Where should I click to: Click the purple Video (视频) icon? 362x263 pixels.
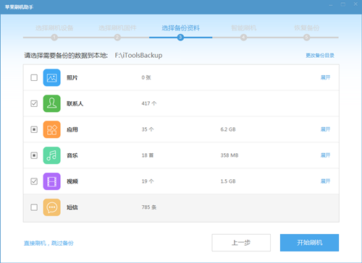(51, 181)
